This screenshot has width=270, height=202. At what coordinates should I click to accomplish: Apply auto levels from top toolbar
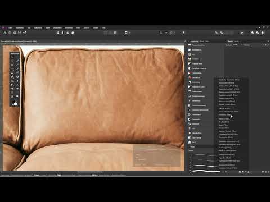(x=58, y=33)
